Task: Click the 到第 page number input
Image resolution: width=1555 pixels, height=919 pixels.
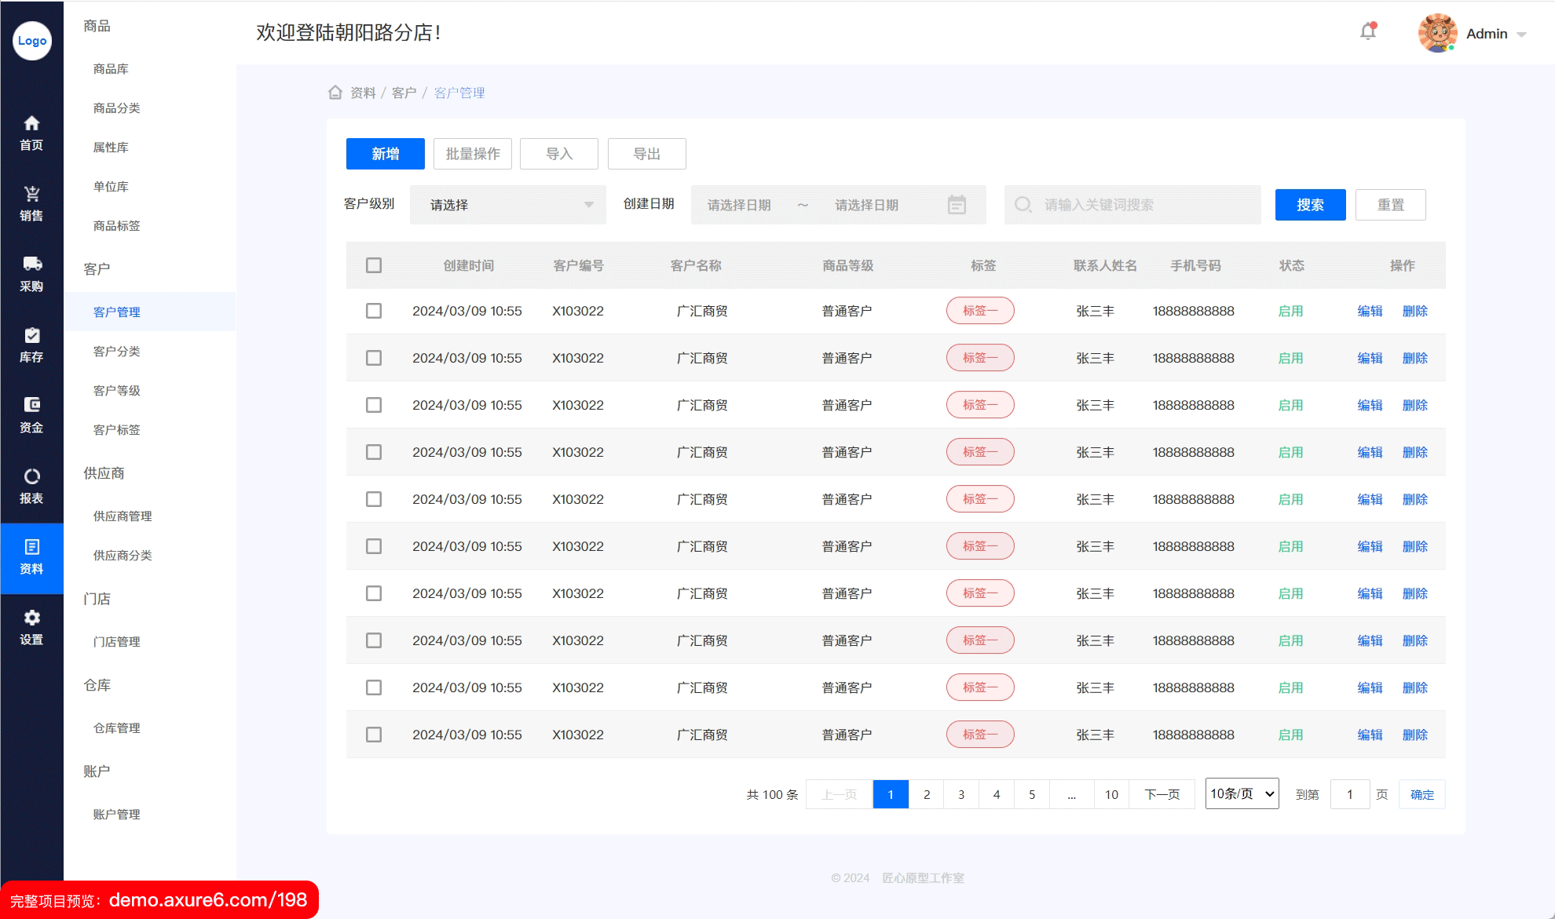Action: click(1350, 794)
